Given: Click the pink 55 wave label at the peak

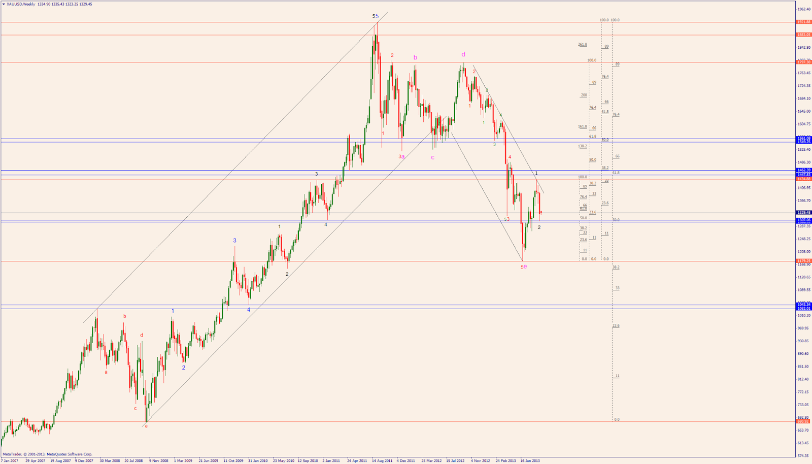Looking at the screenshot, I should coord(376,16).
